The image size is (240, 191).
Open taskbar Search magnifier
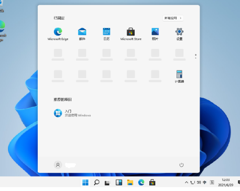97,182
